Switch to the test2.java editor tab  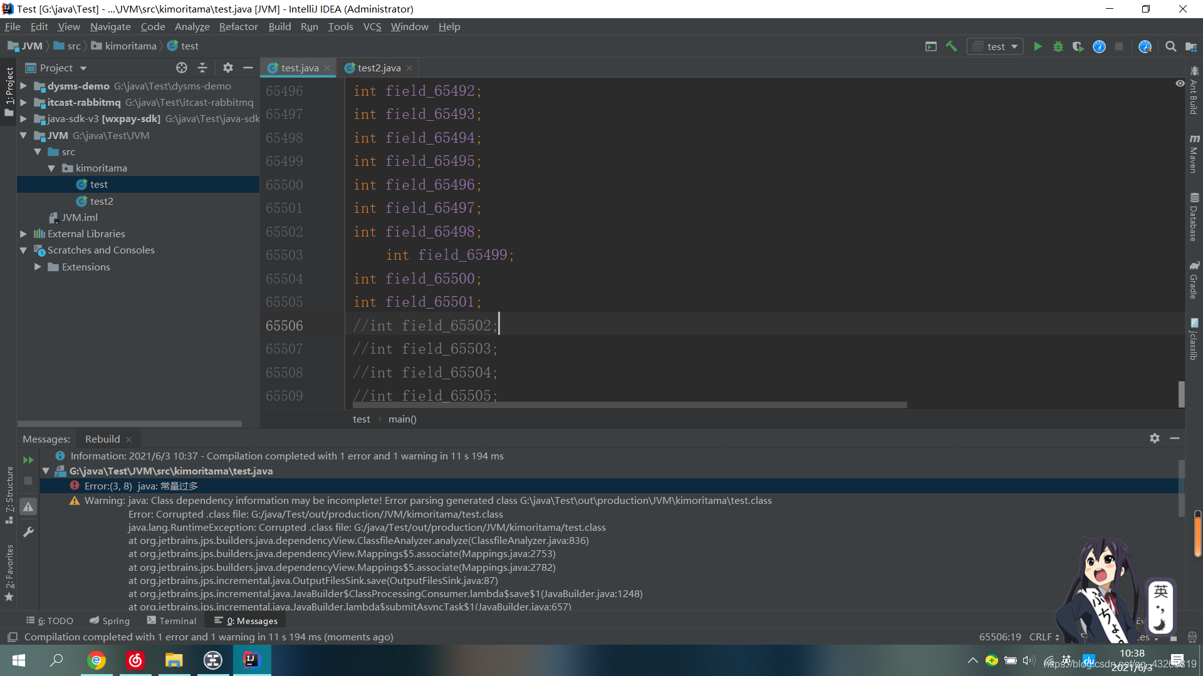pos(378,68)
